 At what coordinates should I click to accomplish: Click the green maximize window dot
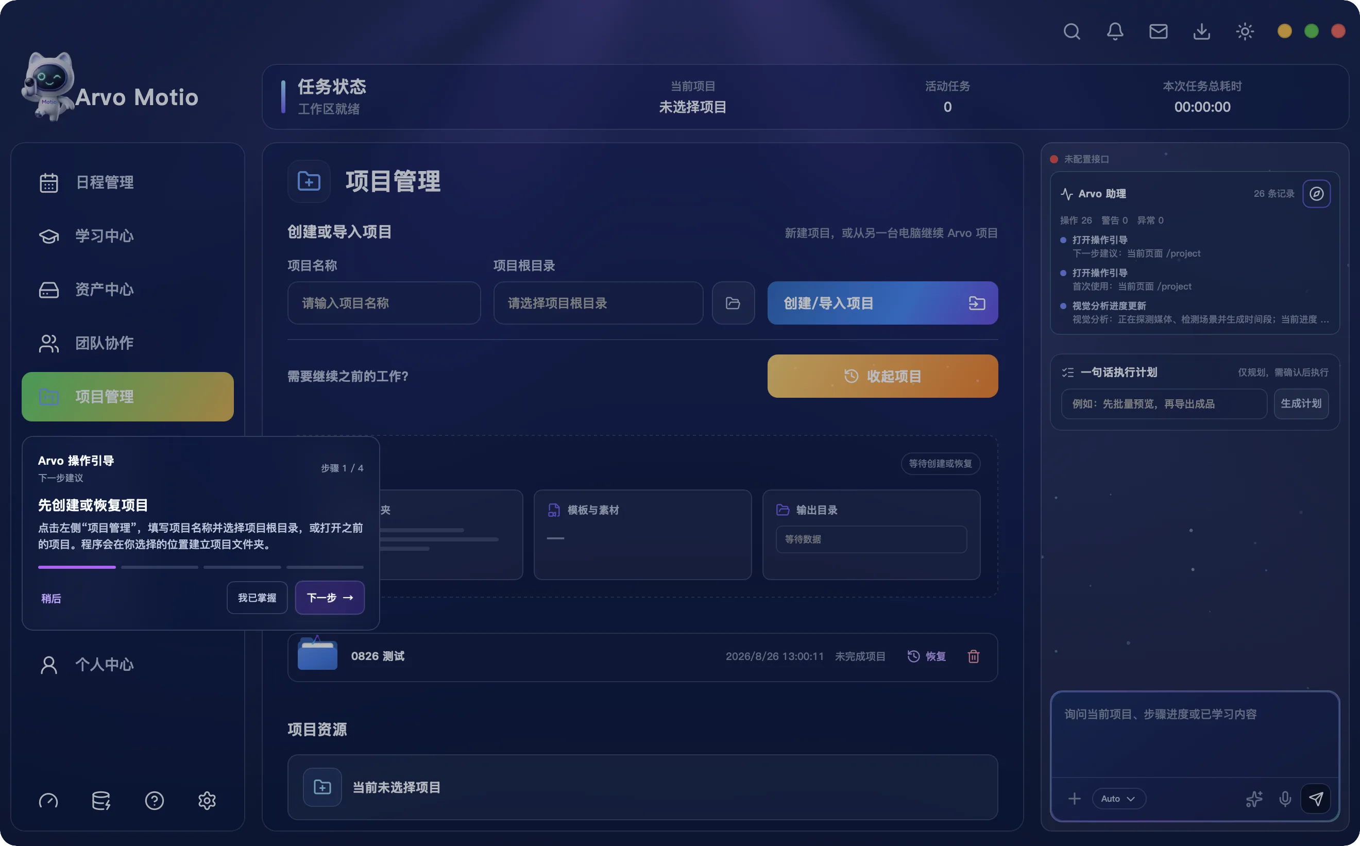point(1311,31)
